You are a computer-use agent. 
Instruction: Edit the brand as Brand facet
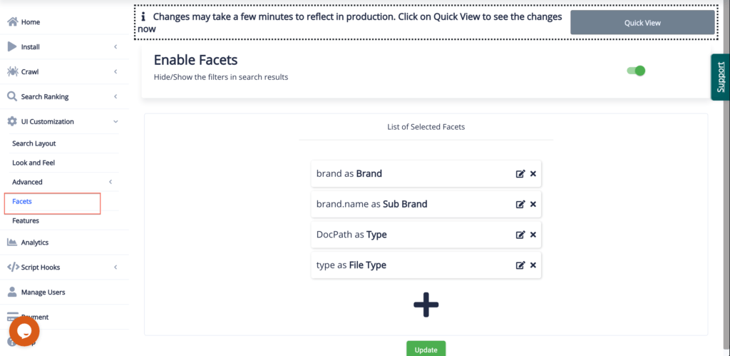pyautogui.click(x=520, y=174)
